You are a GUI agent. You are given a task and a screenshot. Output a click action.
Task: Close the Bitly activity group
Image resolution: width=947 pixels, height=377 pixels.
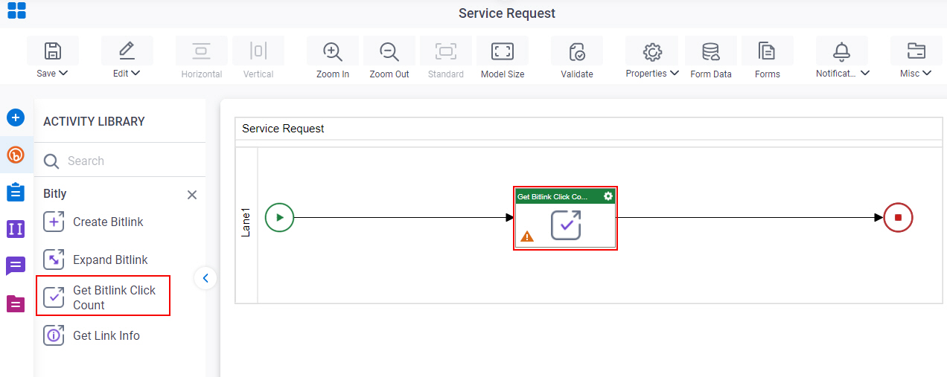[x=192, y=195]
